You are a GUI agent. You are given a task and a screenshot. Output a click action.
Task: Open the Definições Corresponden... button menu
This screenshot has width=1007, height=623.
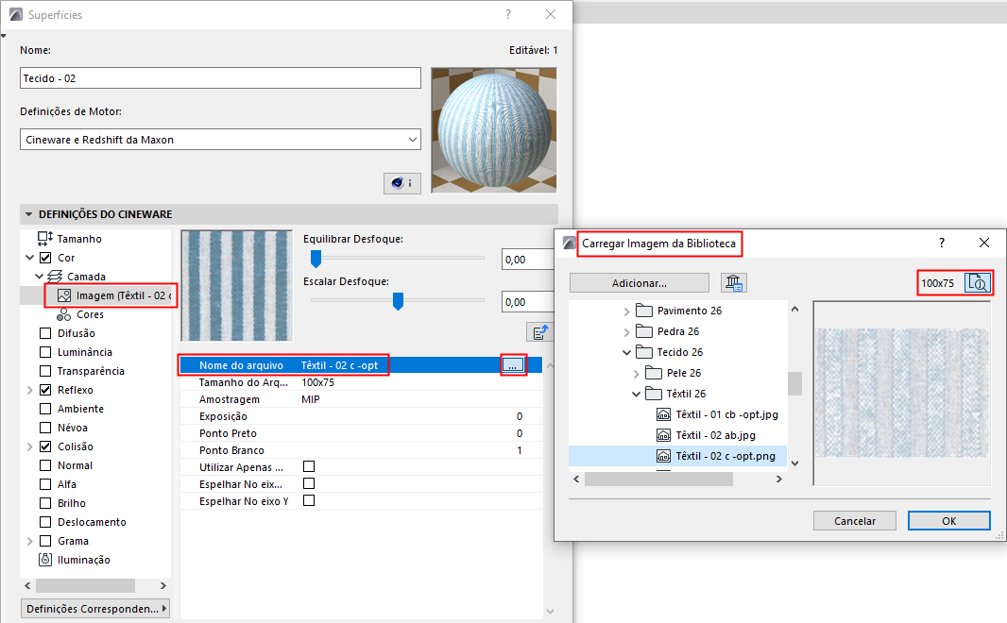(x=95, y=608)
